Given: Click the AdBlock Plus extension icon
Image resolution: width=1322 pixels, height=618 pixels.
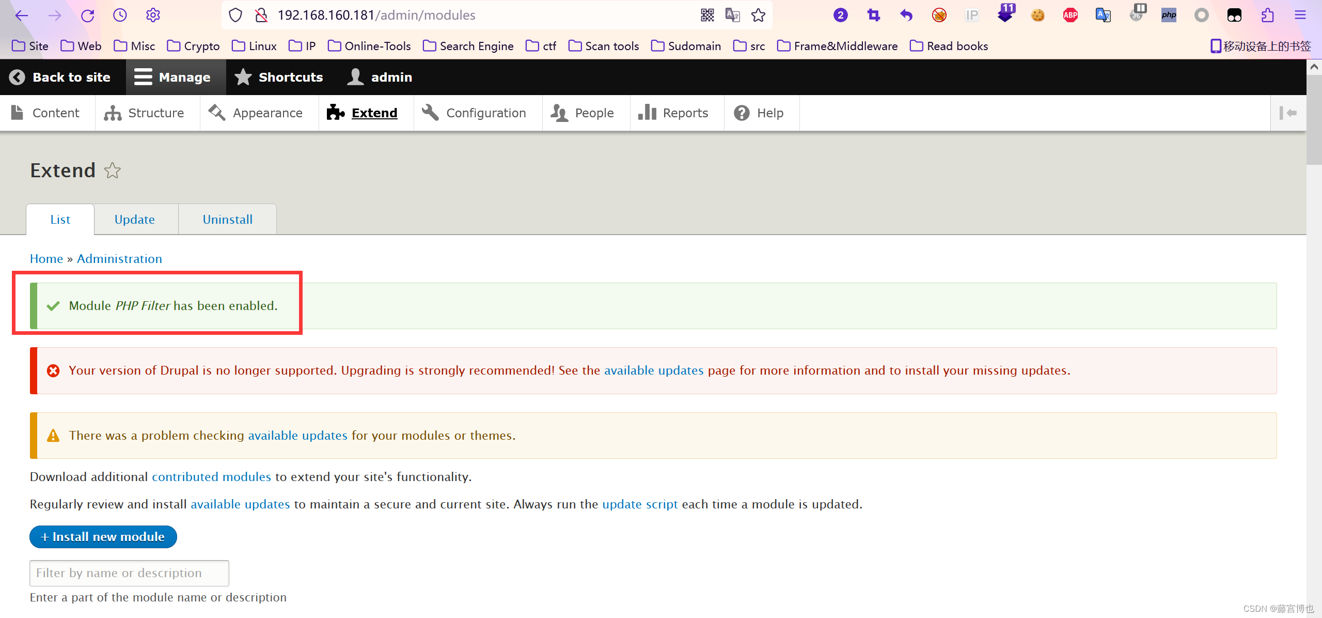Looking at the screenshot, I should pos(1071,16).
